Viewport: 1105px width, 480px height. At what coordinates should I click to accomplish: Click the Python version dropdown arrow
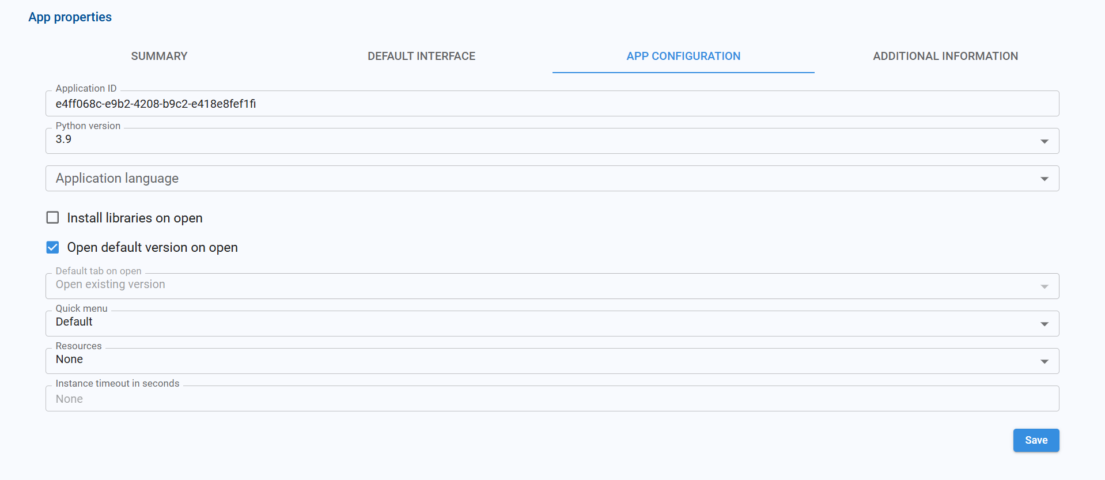(1044, 141)
